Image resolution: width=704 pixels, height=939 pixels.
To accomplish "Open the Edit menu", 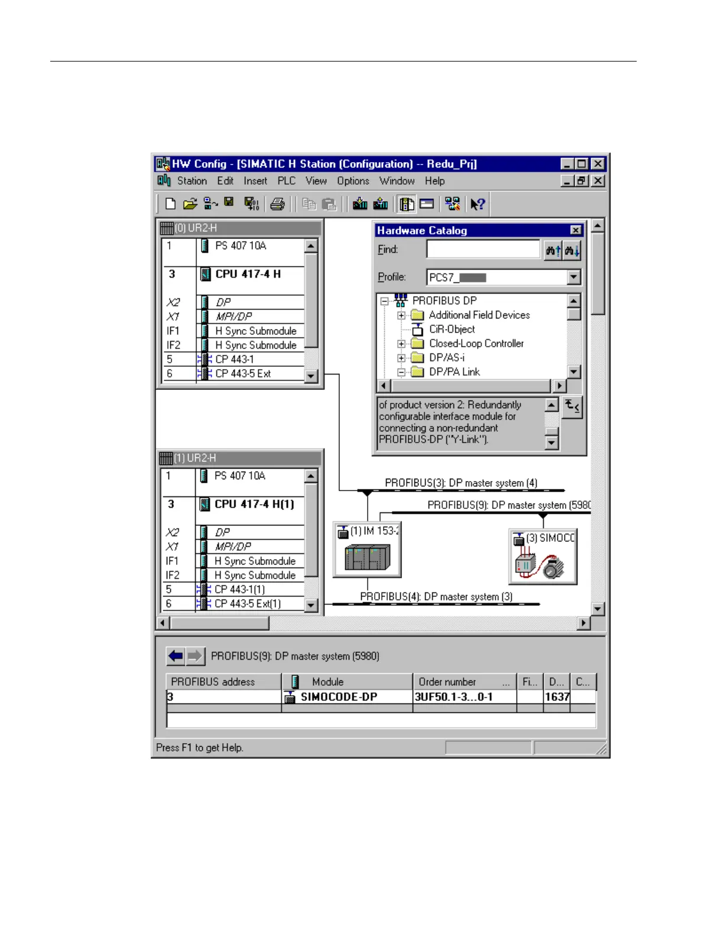I will pos(225,181).
